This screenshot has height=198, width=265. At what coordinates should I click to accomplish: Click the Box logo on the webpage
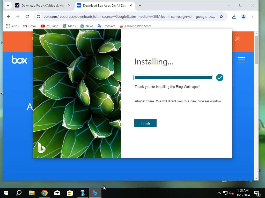19,60
